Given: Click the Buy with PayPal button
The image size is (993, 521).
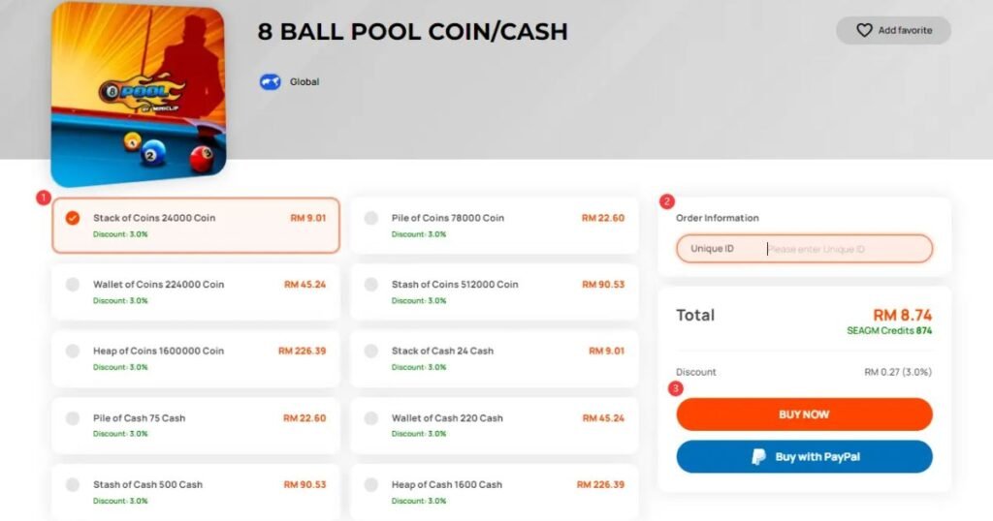Looking at the screenshot, I should click(804, 457).
